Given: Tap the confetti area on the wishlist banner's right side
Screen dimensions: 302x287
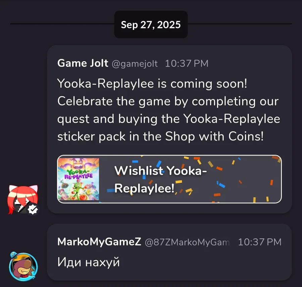Looking at the screenshot, I should (245, 179).
